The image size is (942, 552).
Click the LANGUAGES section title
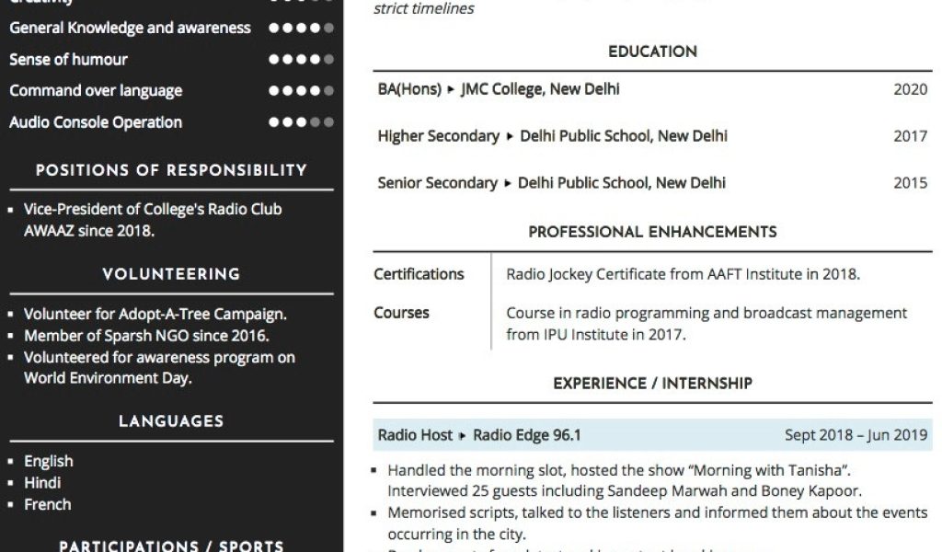point(171,421)
